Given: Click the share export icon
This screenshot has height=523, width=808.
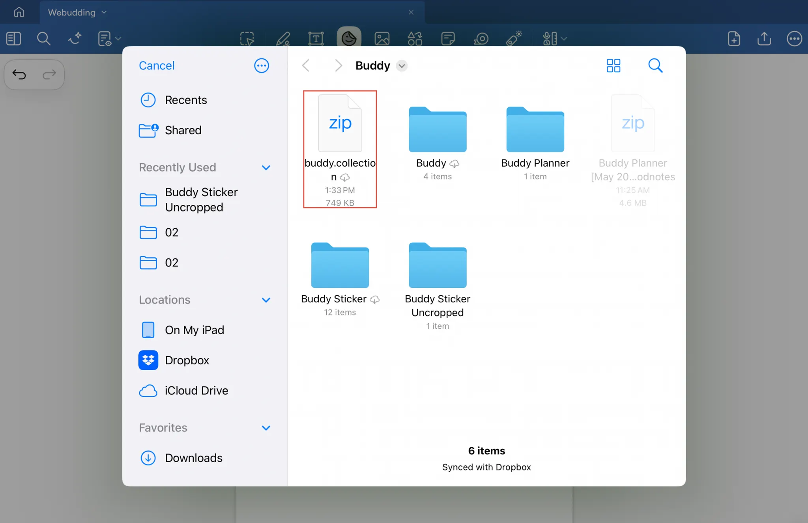Looking at the screenshot, I should point(764,39).
